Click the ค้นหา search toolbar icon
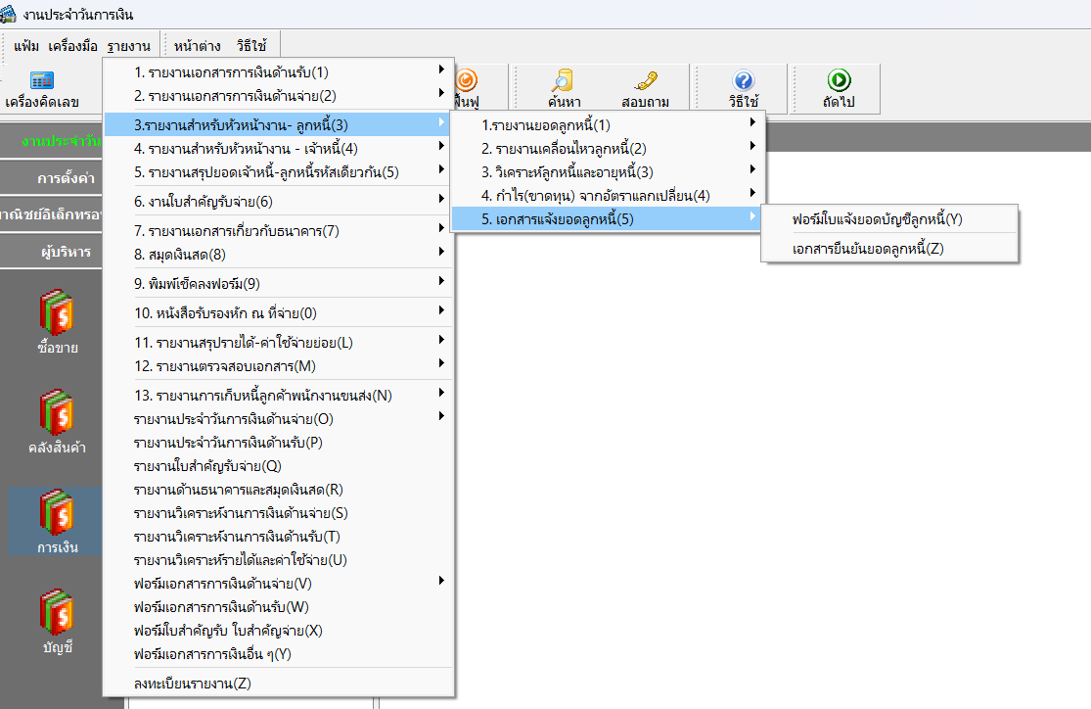 coord(565,88)
